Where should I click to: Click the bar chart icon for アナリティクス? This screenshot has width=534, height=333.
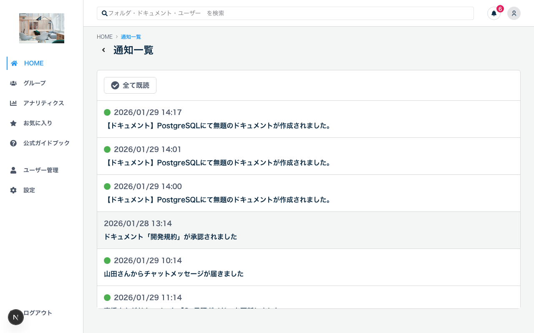click(14, 103)
